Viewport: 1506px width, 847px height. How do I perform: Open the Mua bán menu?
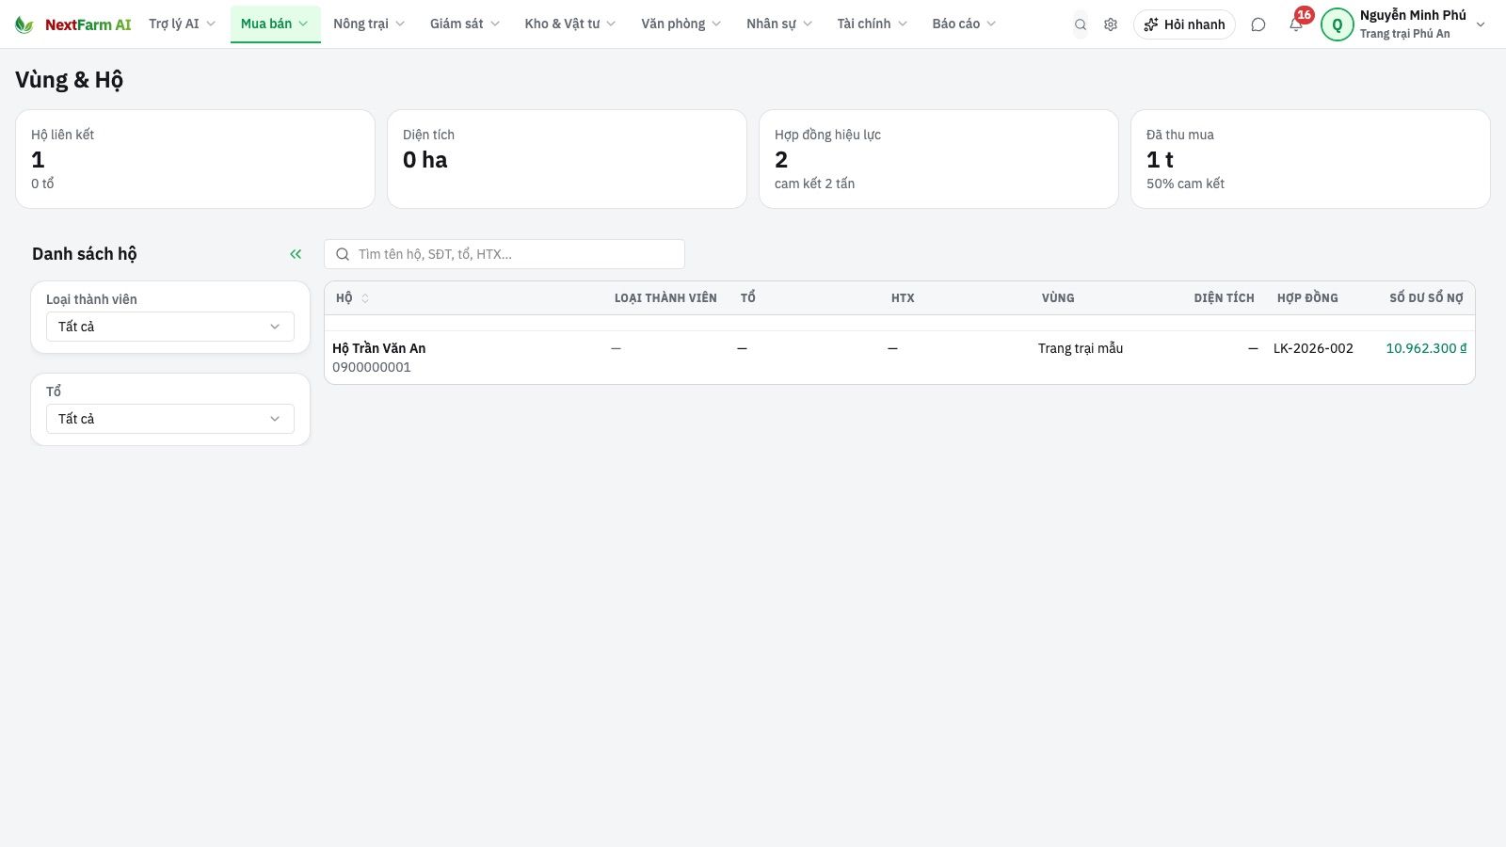click(x=275, y=24)
